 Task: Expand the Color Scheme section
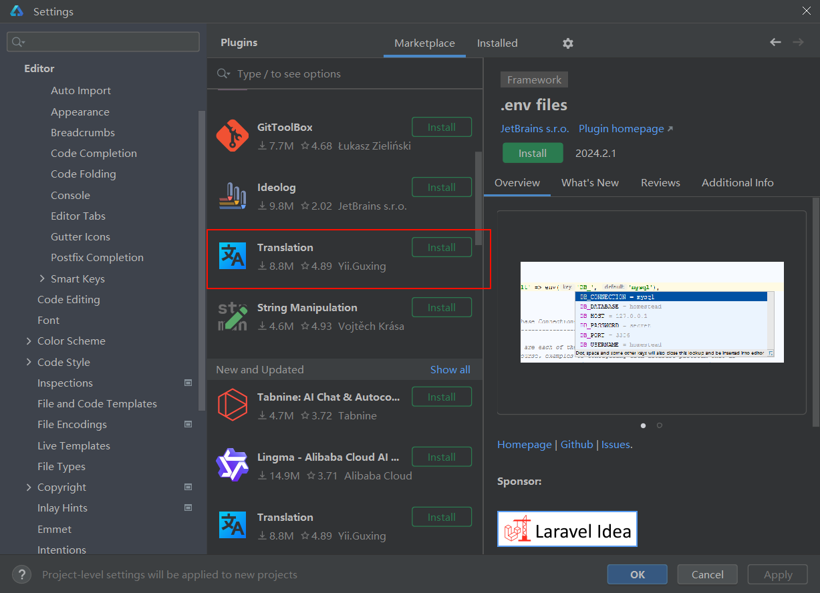click(x=29, y=341)
